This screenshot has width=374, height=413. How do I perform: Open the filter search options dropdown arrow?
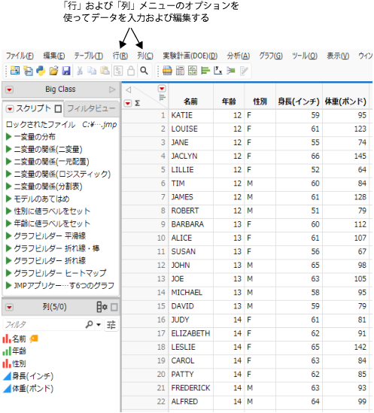pos(99,324)
